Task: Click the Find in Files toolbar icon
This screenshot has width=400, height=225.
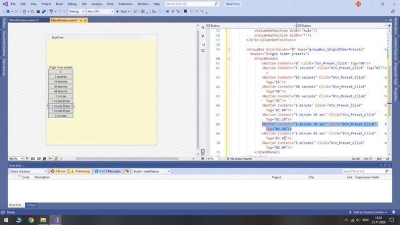Action: pos(136,11)
